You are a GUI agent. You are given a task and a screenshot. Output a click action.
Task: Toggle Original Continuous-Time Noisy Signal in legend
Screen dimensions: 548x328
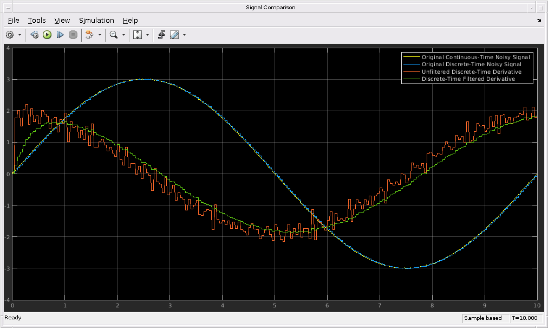[x=475, y=57]
